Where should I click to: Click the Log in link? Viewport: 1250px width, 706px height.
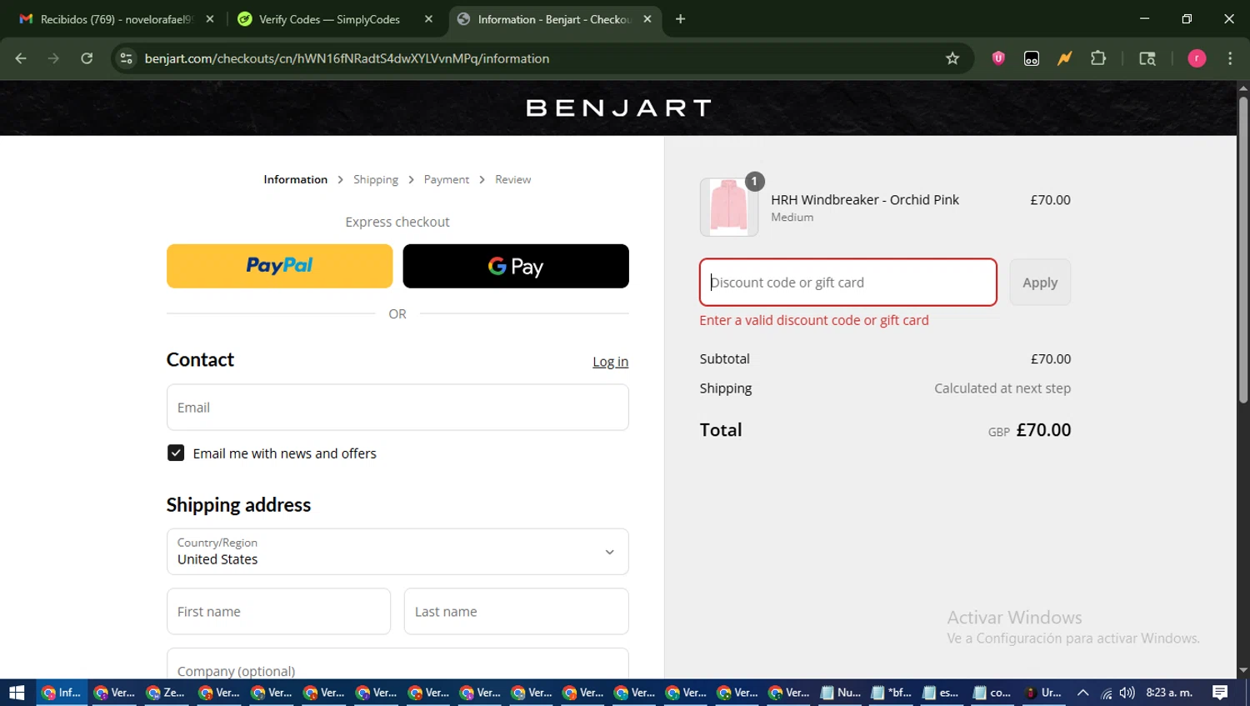coord(610,362)
